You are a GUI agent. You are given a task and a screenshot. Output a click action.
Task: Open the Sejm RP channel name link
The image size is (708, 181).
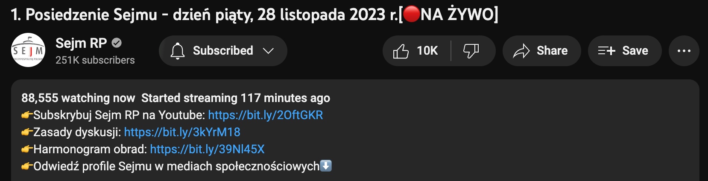[81, 43]
